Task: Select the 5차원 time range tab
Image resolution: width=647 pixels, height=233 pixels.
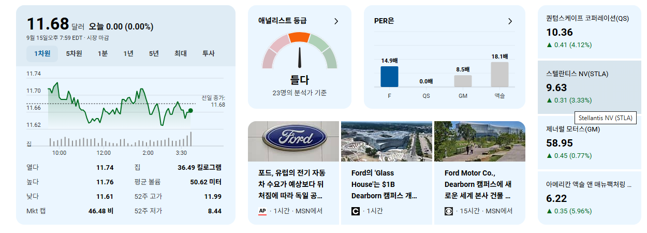Action: (74, 53)
